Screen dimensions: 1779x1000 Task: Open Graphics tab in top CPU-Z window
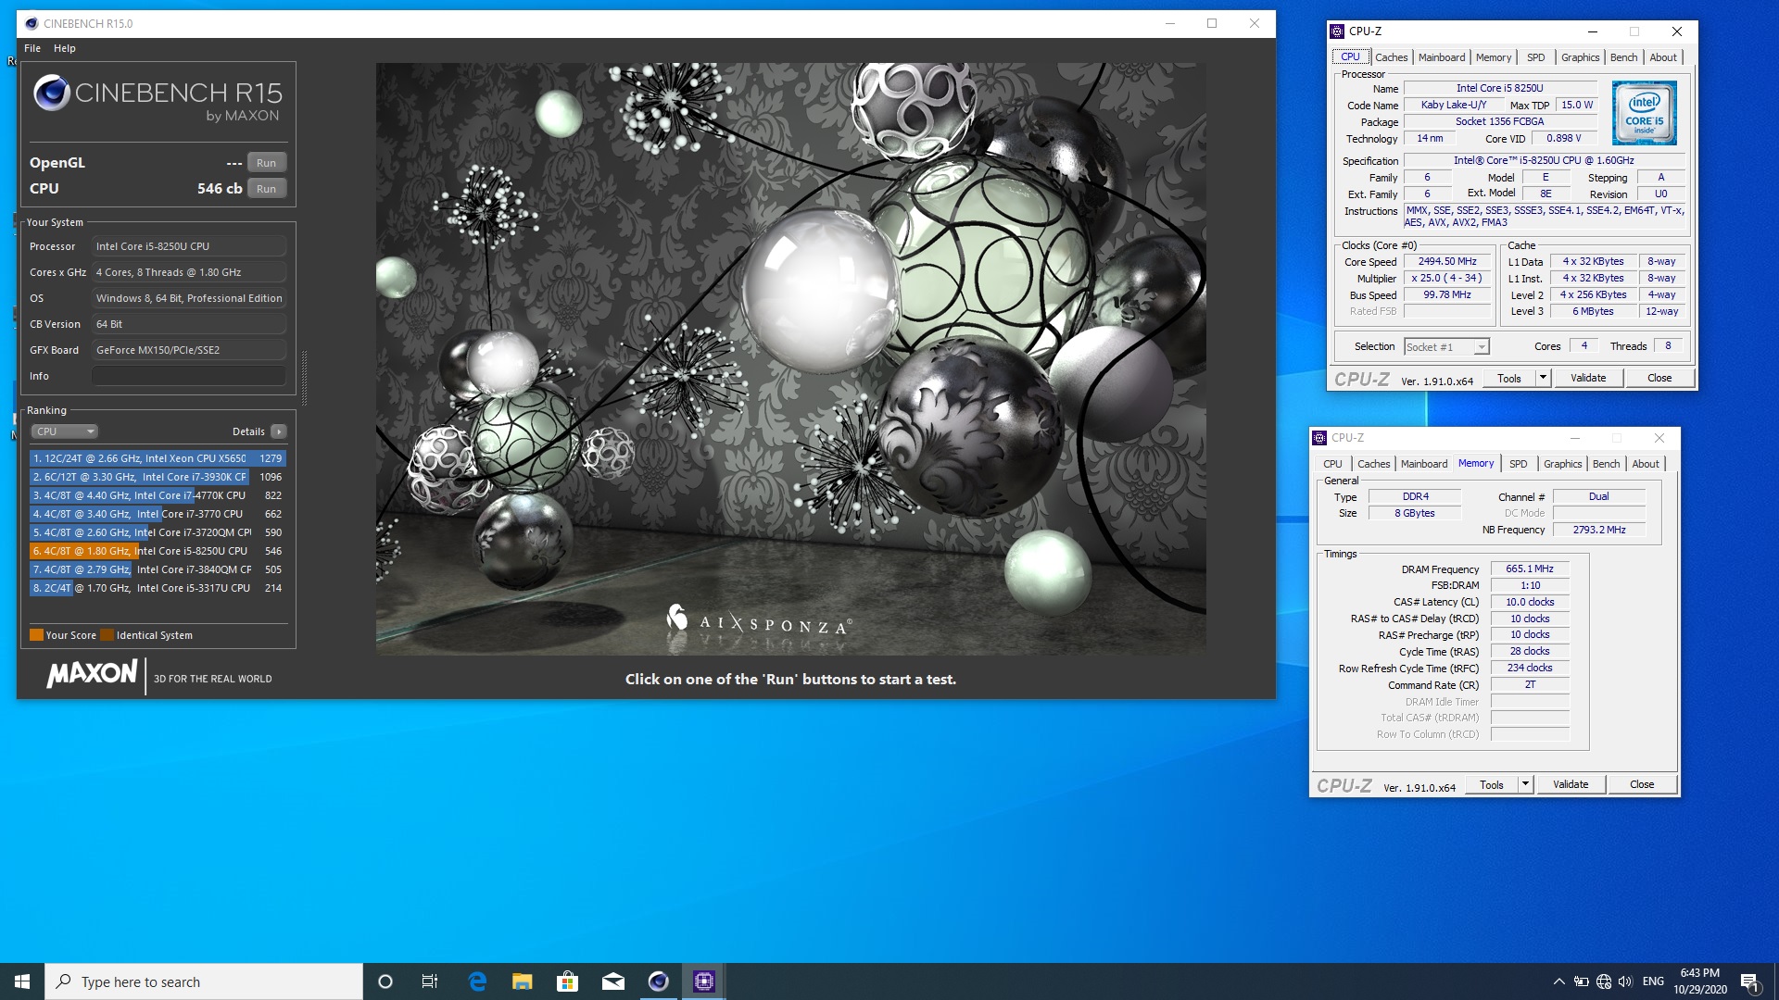(1580, 57)
